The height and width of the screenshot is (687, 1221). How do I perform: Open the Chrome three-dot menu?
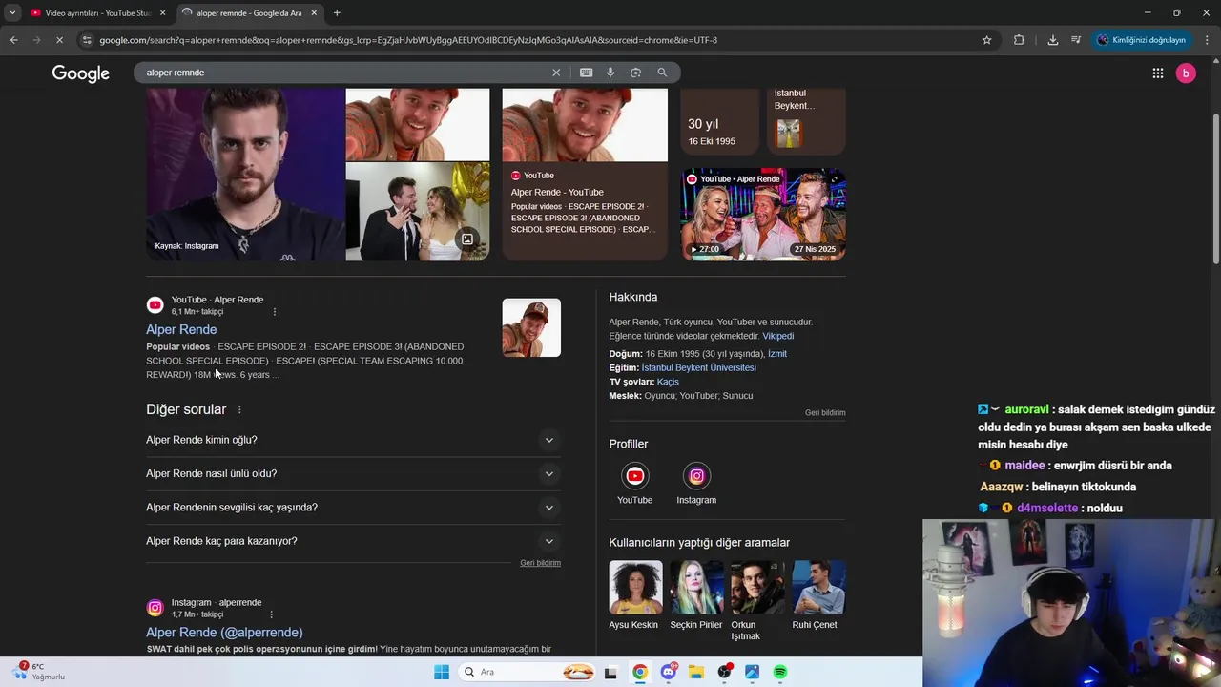pos(1208,40)
